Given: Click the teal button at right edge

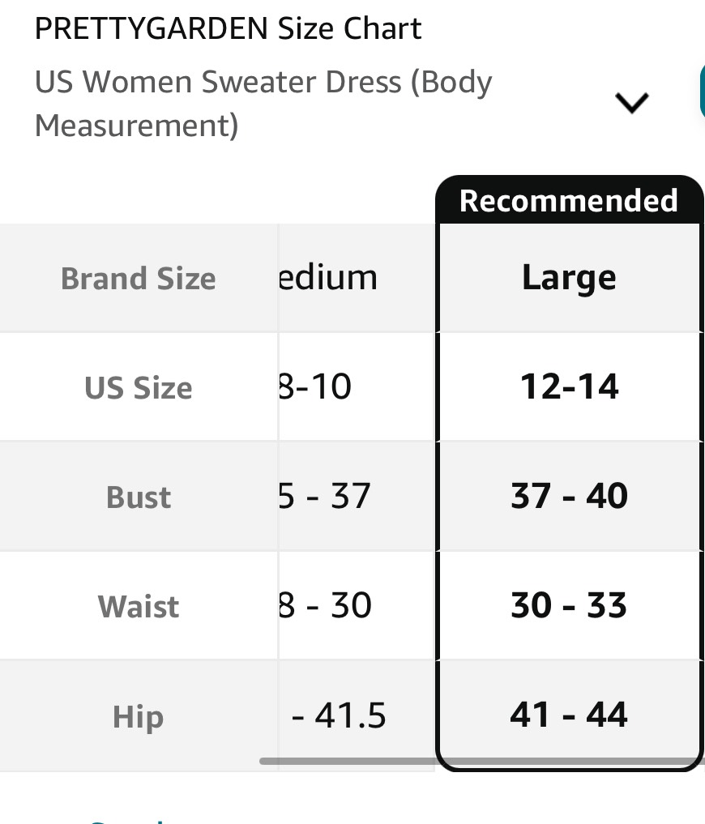Looking at the screenshot, I should click(x=703, y=92).
